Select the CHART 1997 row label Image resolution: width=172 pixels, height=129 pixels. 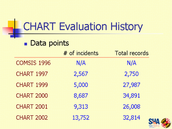32,74
